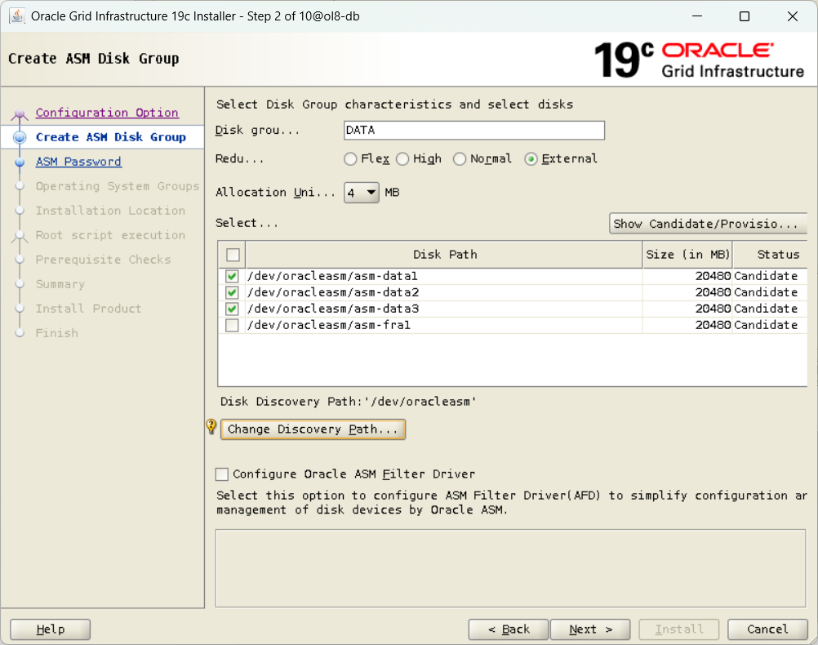Image resolution: width=818 pixels, height=645 pixels.
Task: Click Next to continue the installer
Action: [x=590, y=629]
